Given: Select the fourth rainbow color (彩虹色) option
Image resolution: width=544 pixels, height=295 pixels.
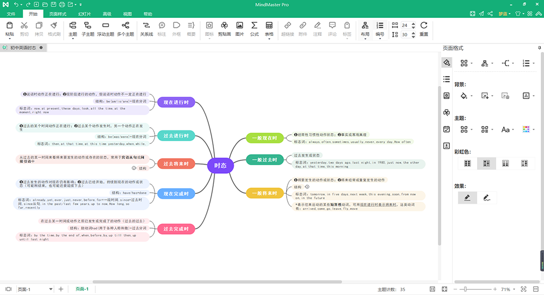Looking at the screenshot, I should (524, 164).
